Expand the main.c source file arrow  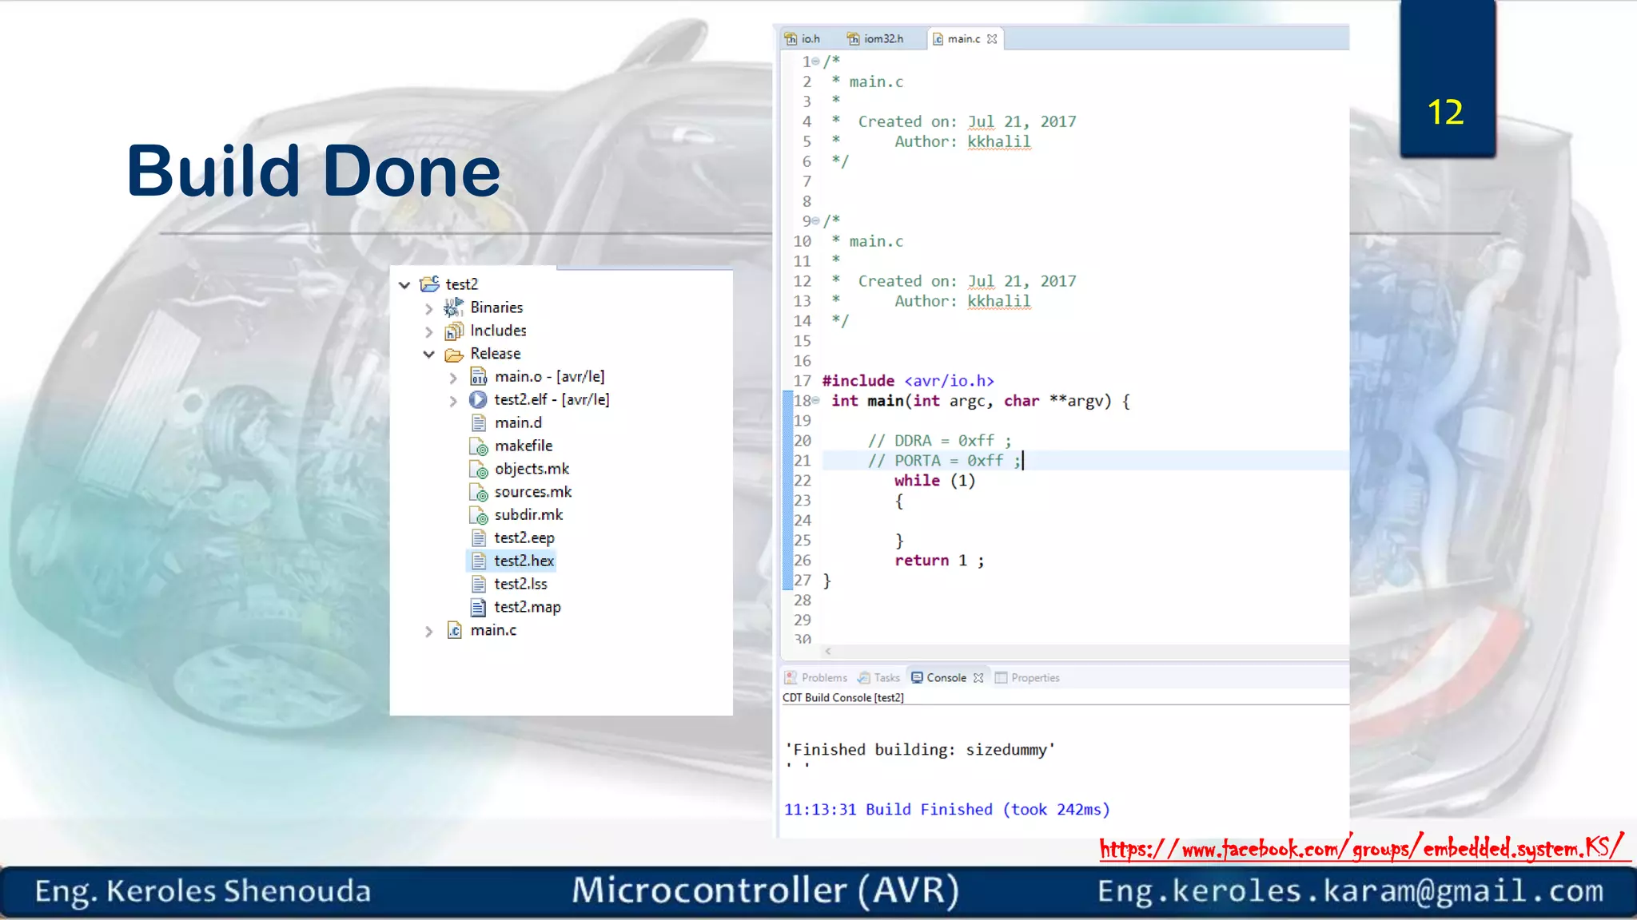pos(429,632)
